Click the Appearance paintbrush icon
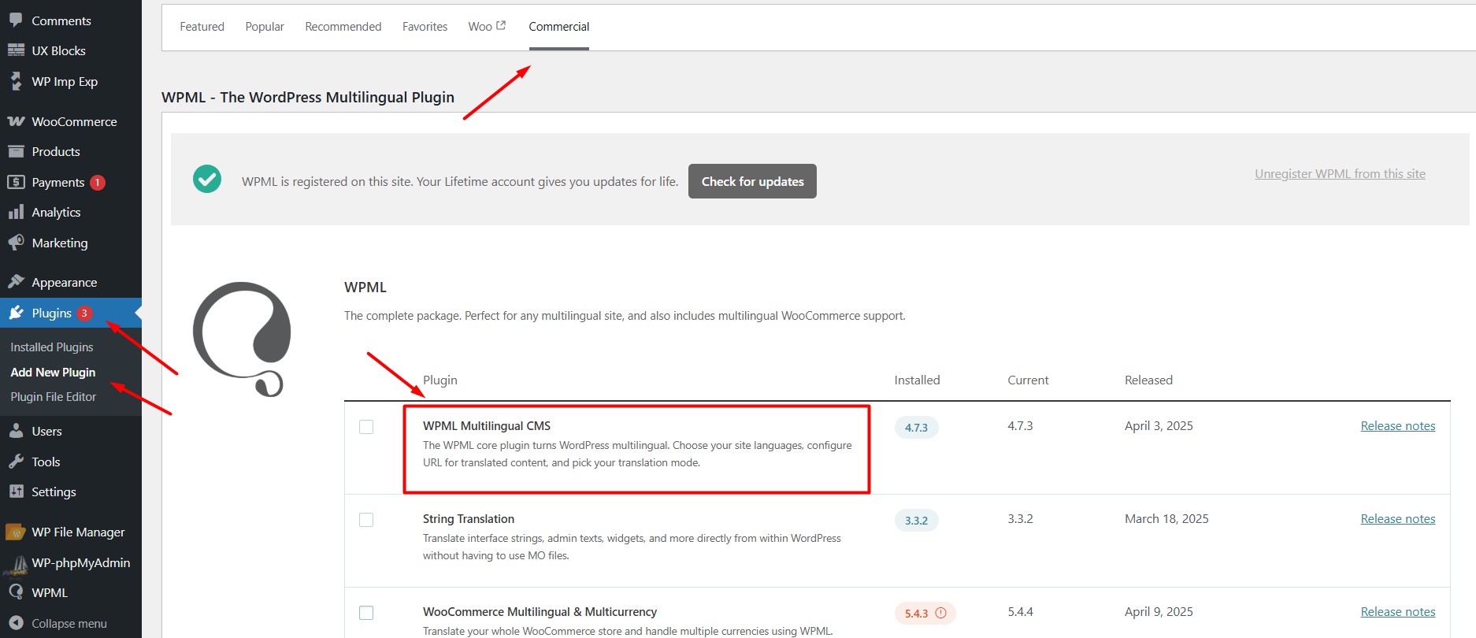The height and width of the screenshot is (638, 1476). pos(16,281)
